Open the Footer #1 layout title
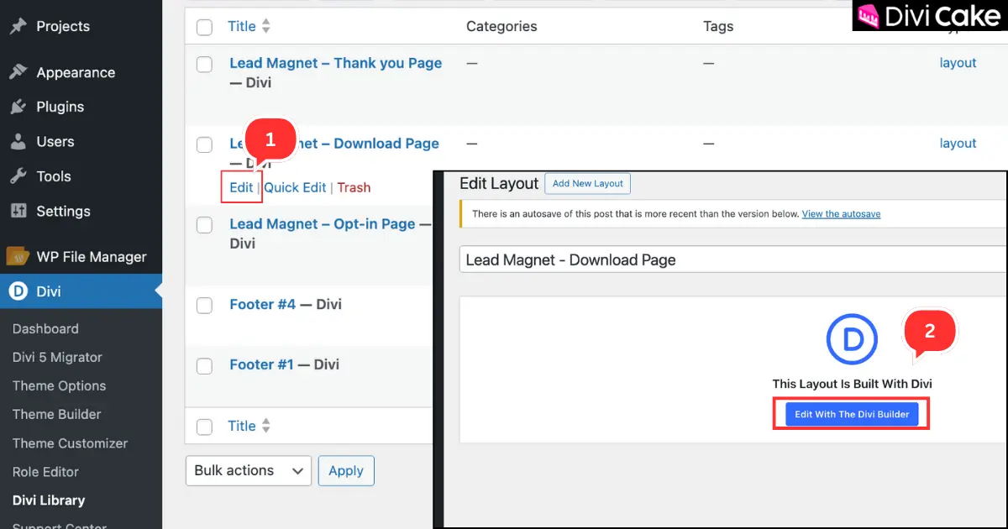1008x529 pixels. coord(262,364)
